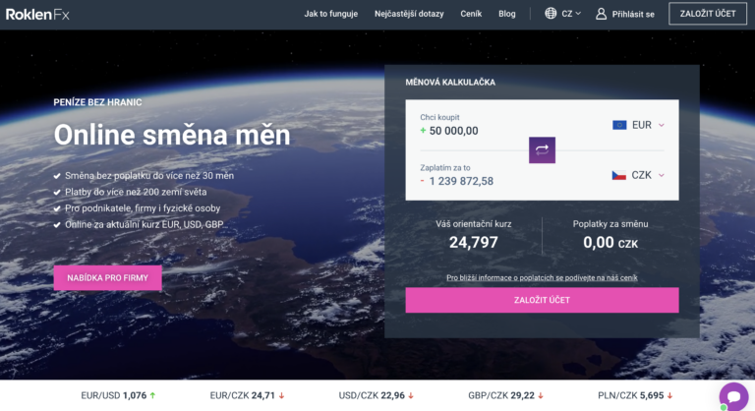The height and width of the screenshot is (411, 755).
Task: Open the fees price list link
Action: pyautogui.click(x=542, y=277)
